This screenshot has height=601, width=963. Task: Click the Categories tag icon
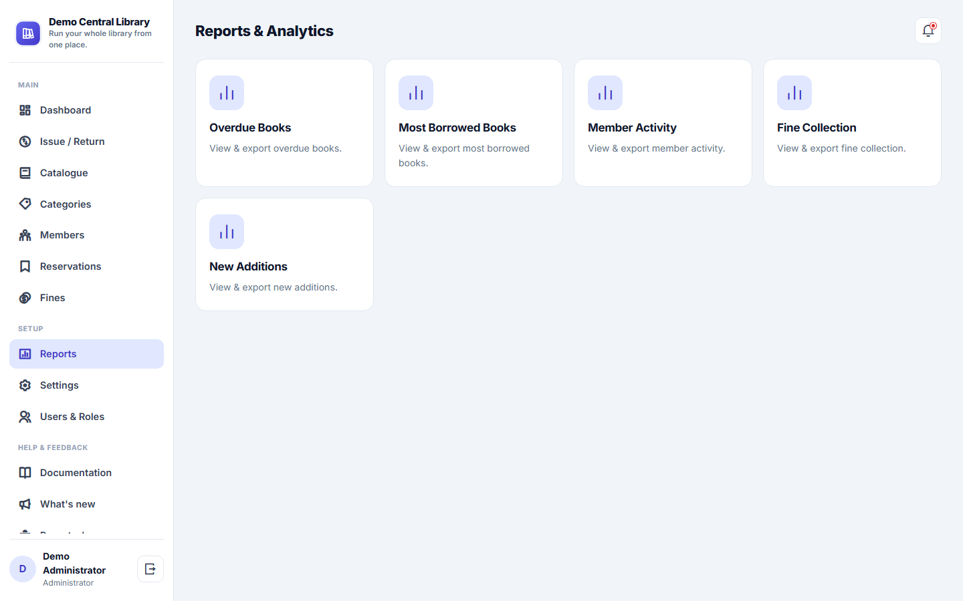[x=25, y=204]
